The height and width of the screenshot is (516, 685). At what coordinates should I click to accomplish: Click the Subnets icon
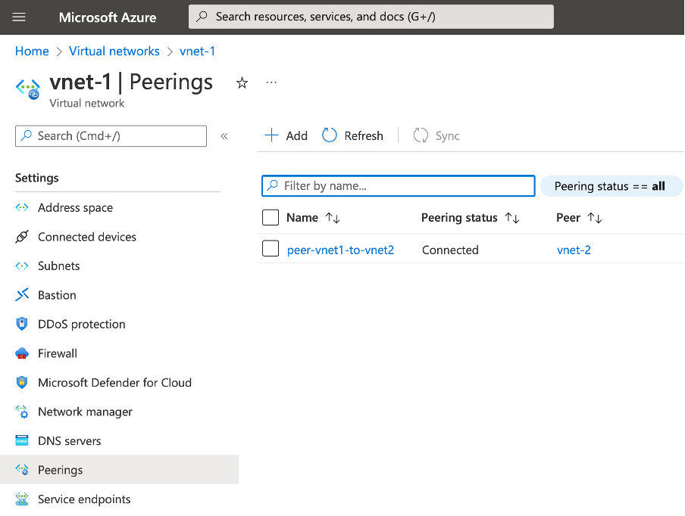(x=22, y=266)
